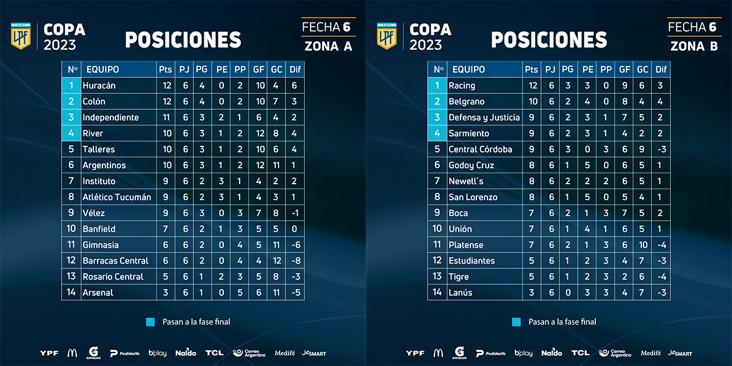Open the YPF sponsor logo under Zona B
732x366 pixels.
415,353
